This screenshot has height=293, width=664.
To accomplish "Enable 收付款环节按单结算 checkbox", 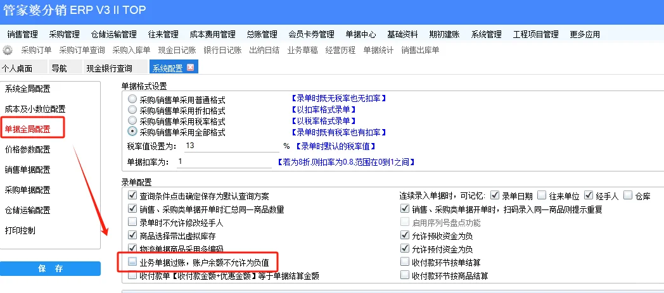I will click(x=404, y=262).
